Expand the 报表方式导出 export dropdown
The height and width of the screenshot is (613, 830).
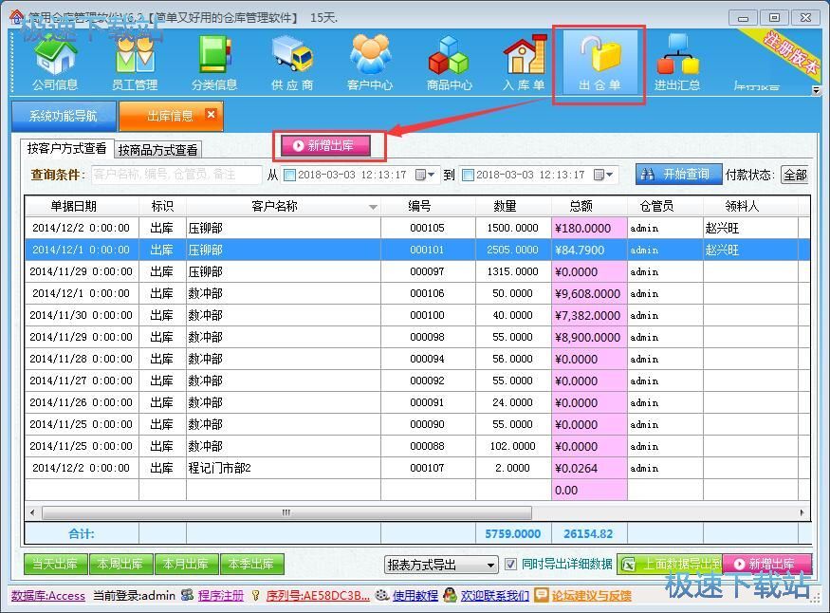[490, 565]
